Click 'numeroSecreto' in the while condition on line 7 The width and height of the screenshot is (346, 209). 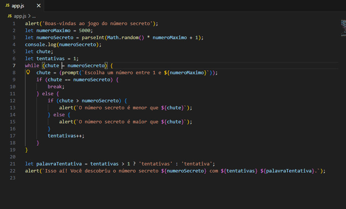point(86,65)
